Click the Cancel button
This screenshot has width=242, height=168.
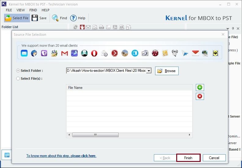click(x=214, y=158)
